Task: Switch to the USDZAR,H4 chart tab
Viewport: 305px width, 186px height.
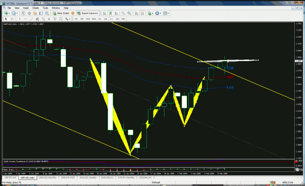Action: [145, 178]
